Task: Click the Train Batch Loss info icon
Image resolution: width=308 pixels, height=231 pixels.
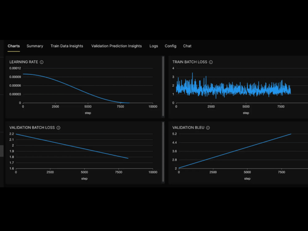Action: click(211, 62)
